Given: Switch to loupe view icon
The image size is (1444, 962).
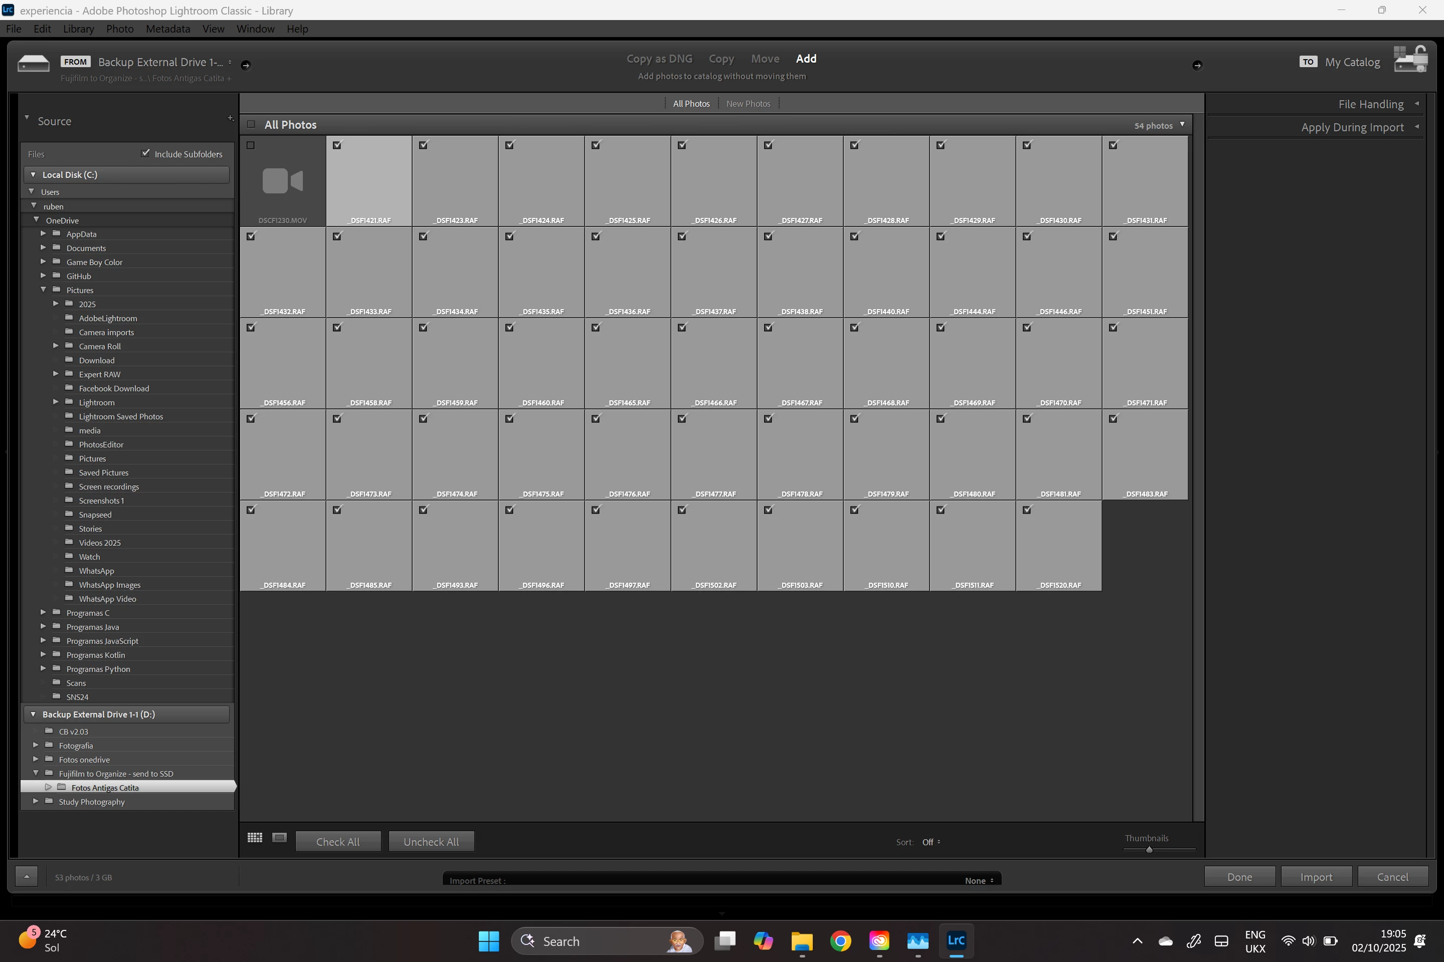Looking at the screenshot, I should coord(279,837).
